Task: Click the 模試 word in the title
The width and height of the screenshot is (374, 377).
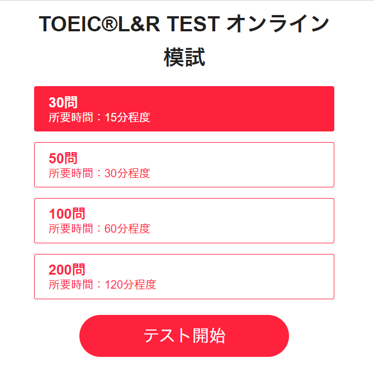Action: pyautogui.click(x=184, y=57)
